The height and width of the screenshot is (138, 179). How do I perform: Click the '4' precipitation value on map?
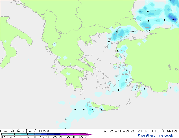[x=140, y=12]
